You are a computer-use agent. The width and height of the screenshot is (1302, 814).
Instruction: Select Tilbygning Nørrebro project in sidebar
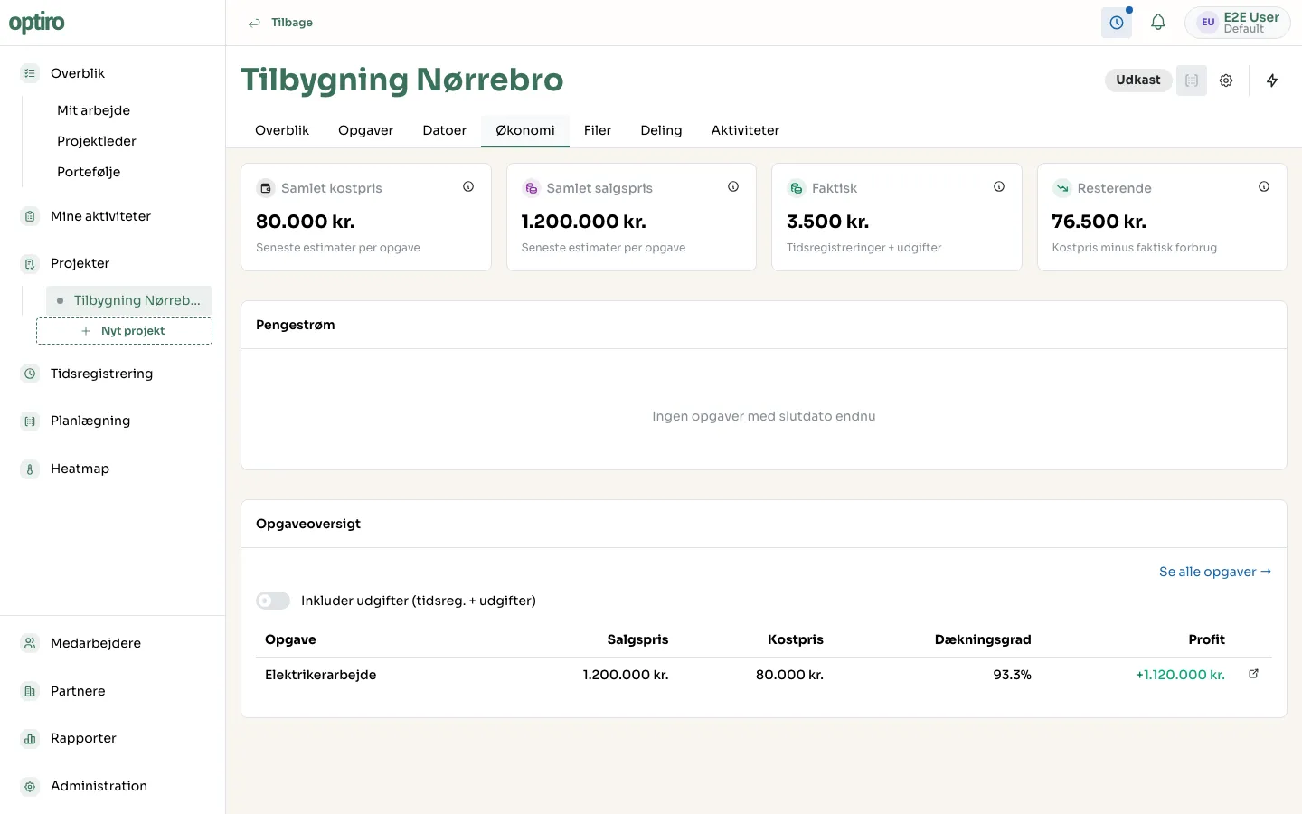(129, 300)
